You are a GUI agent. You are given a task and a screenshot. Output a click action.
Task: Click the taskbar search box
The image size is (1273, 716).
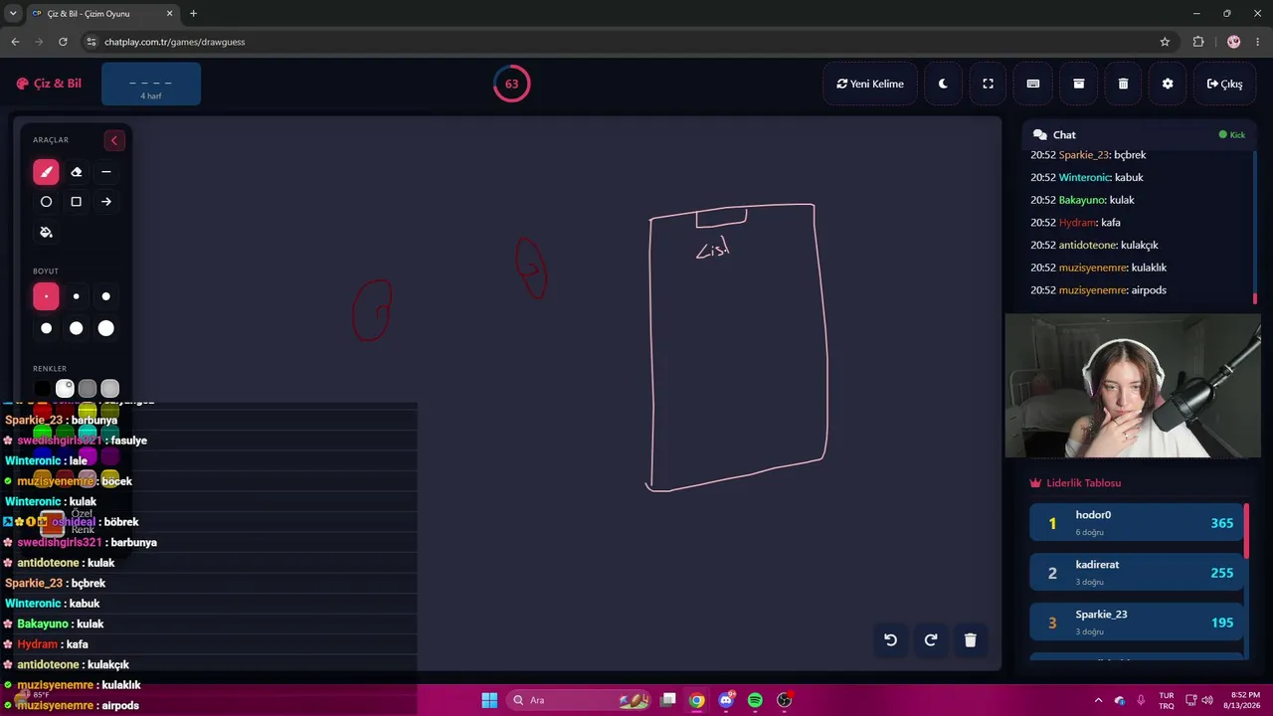click(579, 700)
